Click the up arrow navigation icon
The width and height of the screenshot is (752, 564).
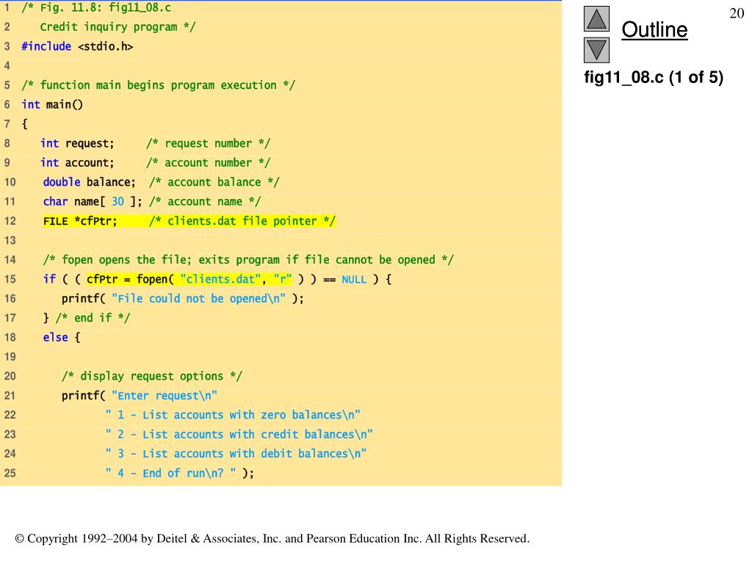pyautogui.click(x=596, y=18)
